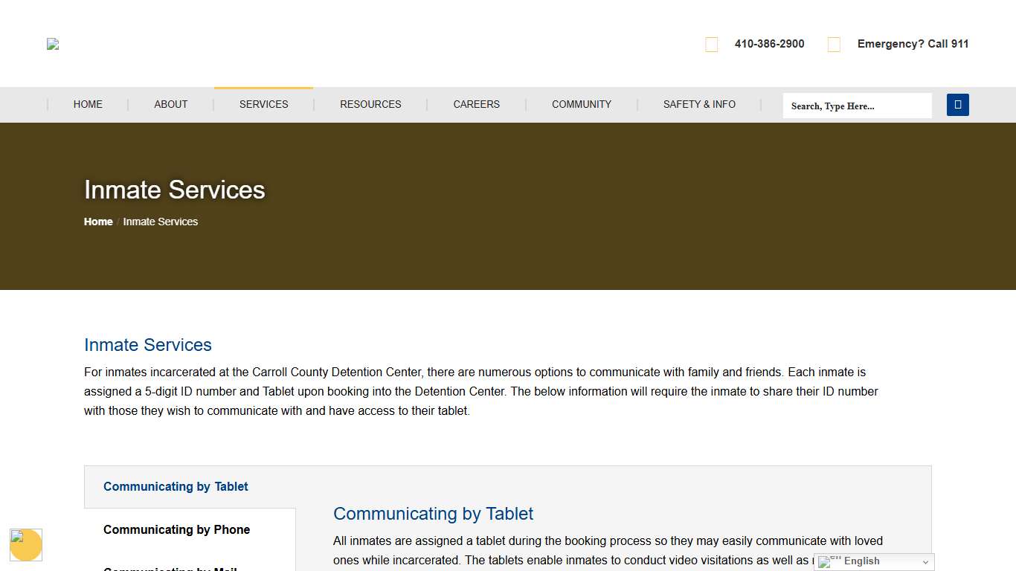Open the COMMUNITY menu
This screenshot has height=571, width=1016.
point(582,104)
